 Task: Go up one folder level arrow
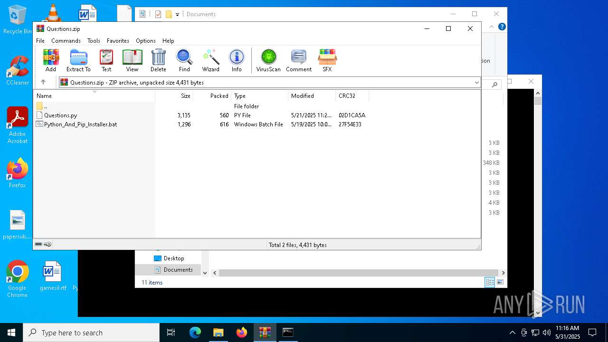click(x=43, y=82)
